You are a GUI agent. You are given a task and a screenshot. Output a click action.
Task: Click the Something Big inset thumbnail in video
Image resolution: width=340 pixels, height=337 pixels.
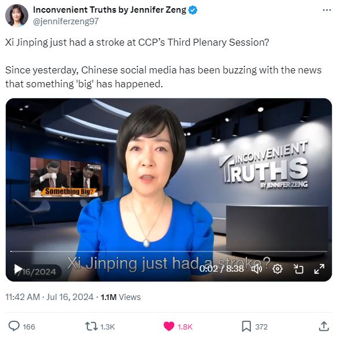pyautogui.click(x=66, y=177)
